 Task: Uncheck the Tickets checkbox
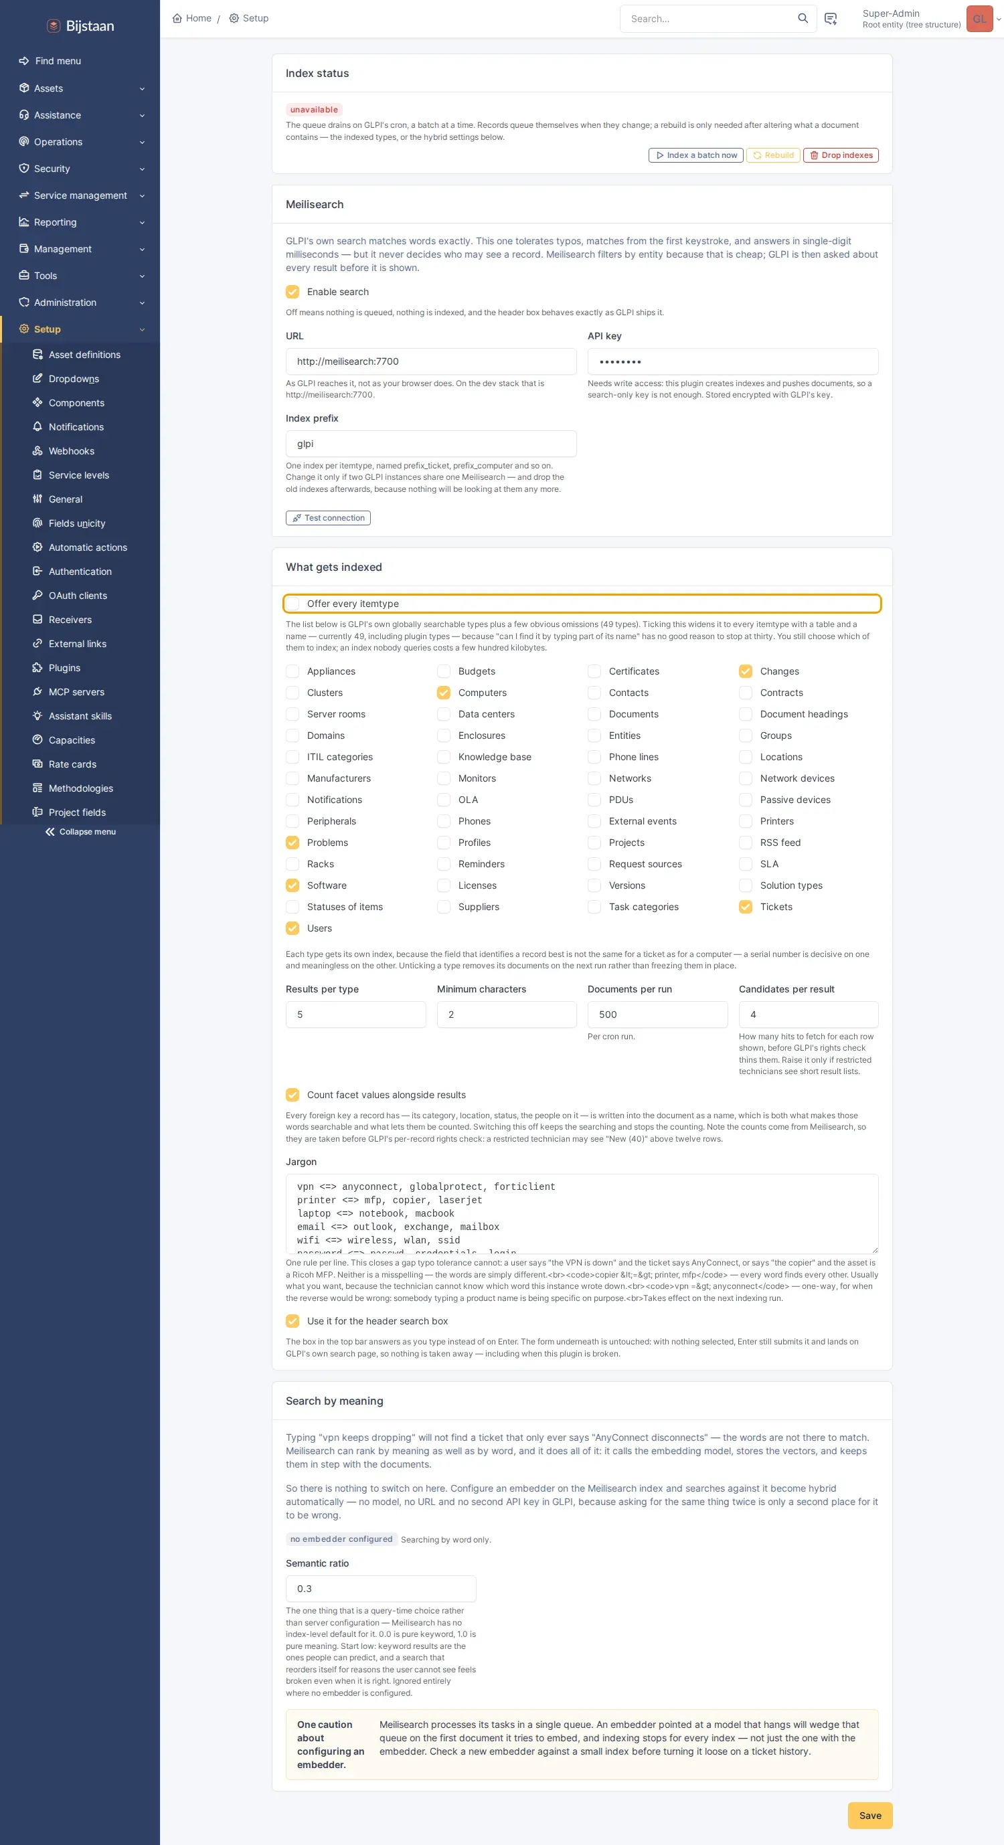746,907
